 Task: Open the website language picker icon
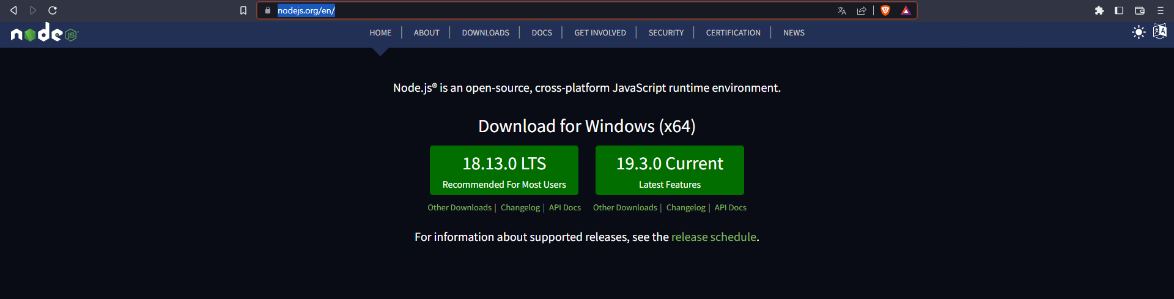click(1160, 31)
